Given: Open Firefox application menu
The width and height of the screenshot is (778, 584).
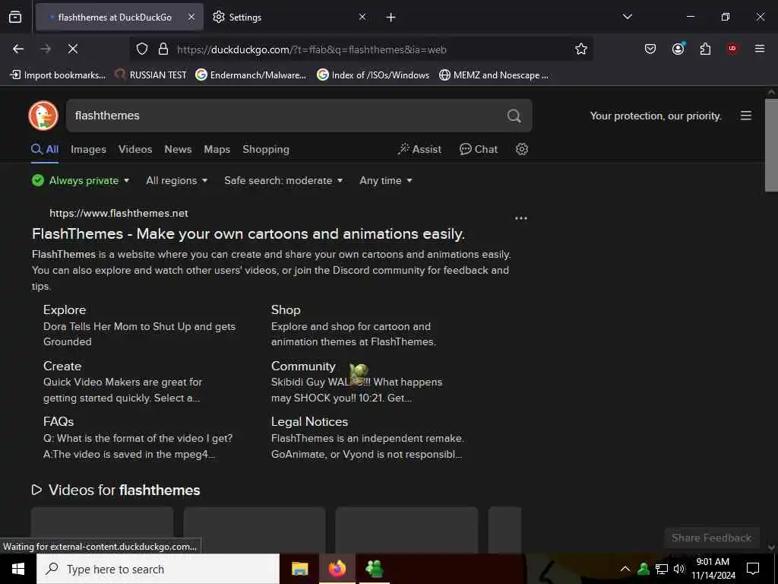Looking at the screenshot, I should (759, 49).
